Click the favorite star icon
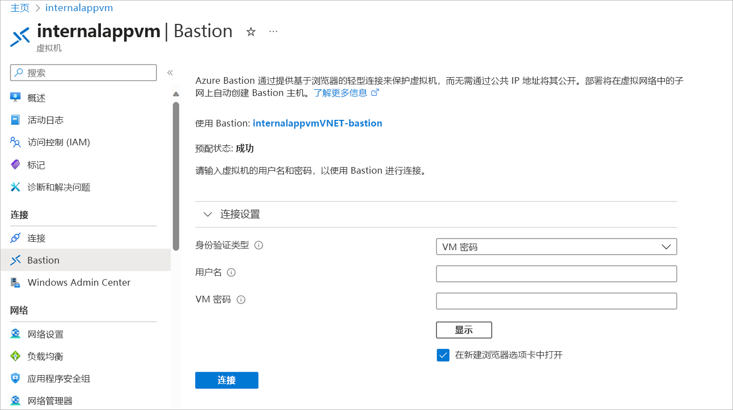The height and width of the screenshot is (410, 733). pos(251,32)
